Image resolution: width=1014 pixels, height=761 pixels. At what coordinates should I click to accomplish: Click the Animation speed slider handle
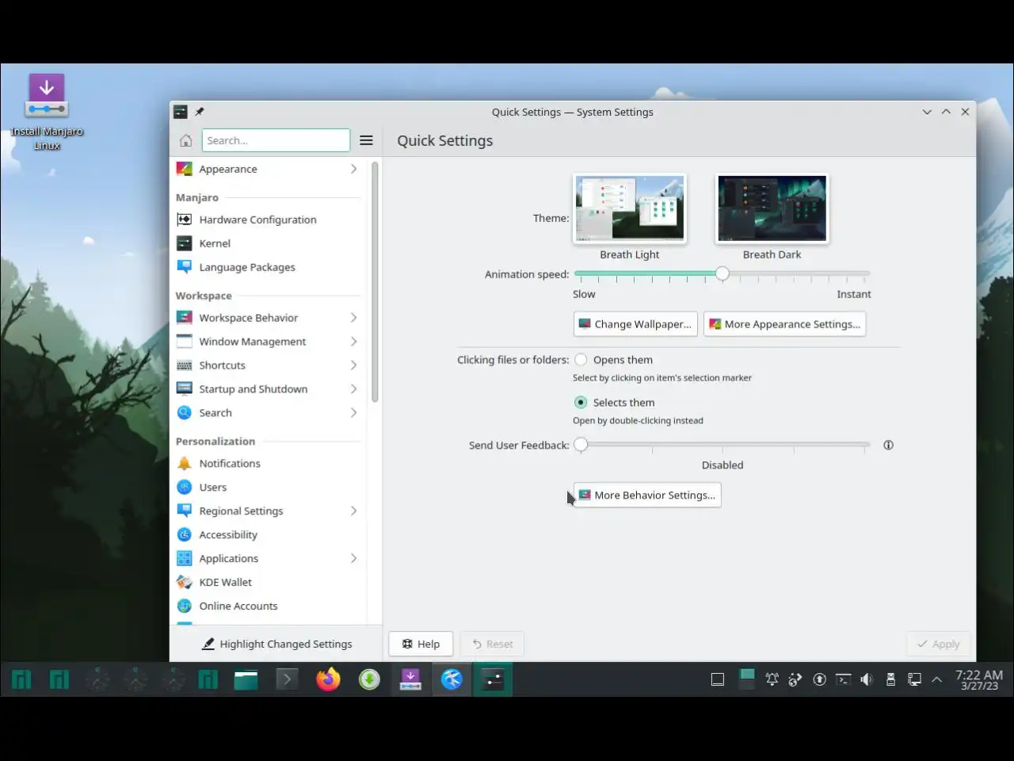[722, 273]
